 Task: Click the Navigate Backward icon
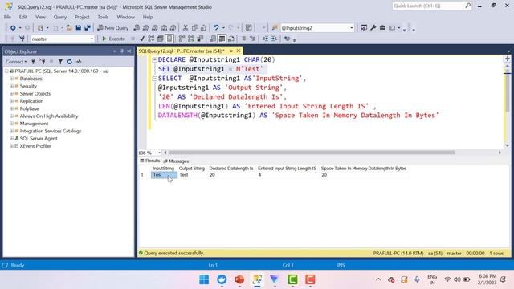(x=13, y=28)
